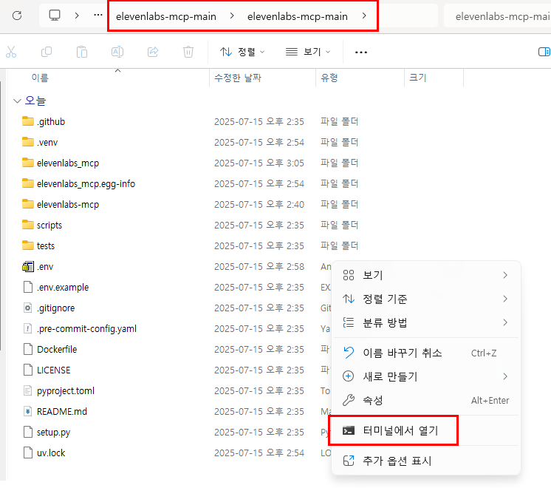Choose 추가 옵션 표시 in context menu
This screenshot has height=488, width=551.
click(x=426, y=461)
